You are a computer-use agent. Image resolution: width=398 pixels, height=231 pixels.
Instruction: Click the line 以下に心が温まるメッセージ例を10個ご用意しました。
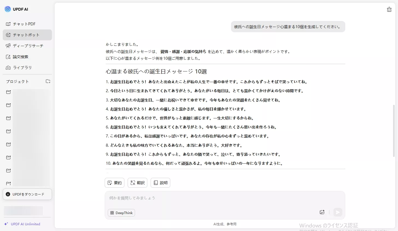(154, 58)
